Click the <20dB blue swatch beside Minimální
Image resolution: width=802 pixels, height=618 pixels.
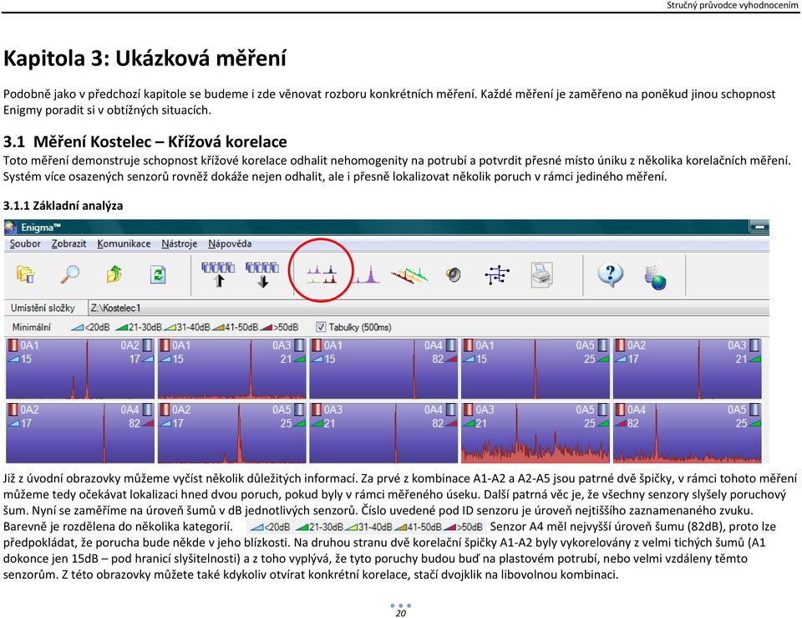pos(77,327)
